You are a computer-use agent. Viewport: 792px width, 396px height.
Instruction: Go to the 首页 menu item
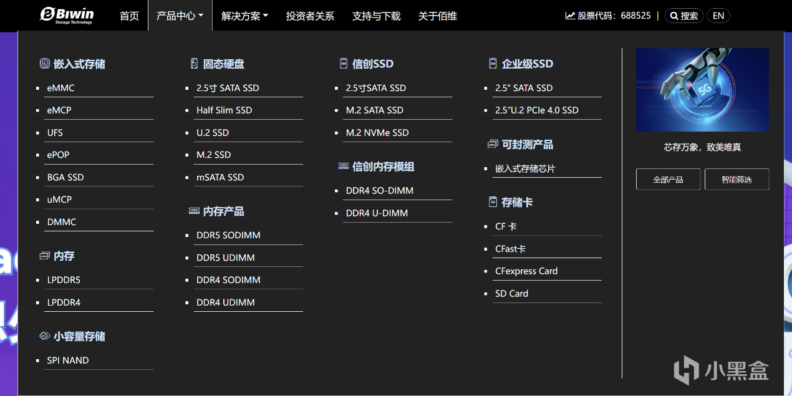coord(130,16)
